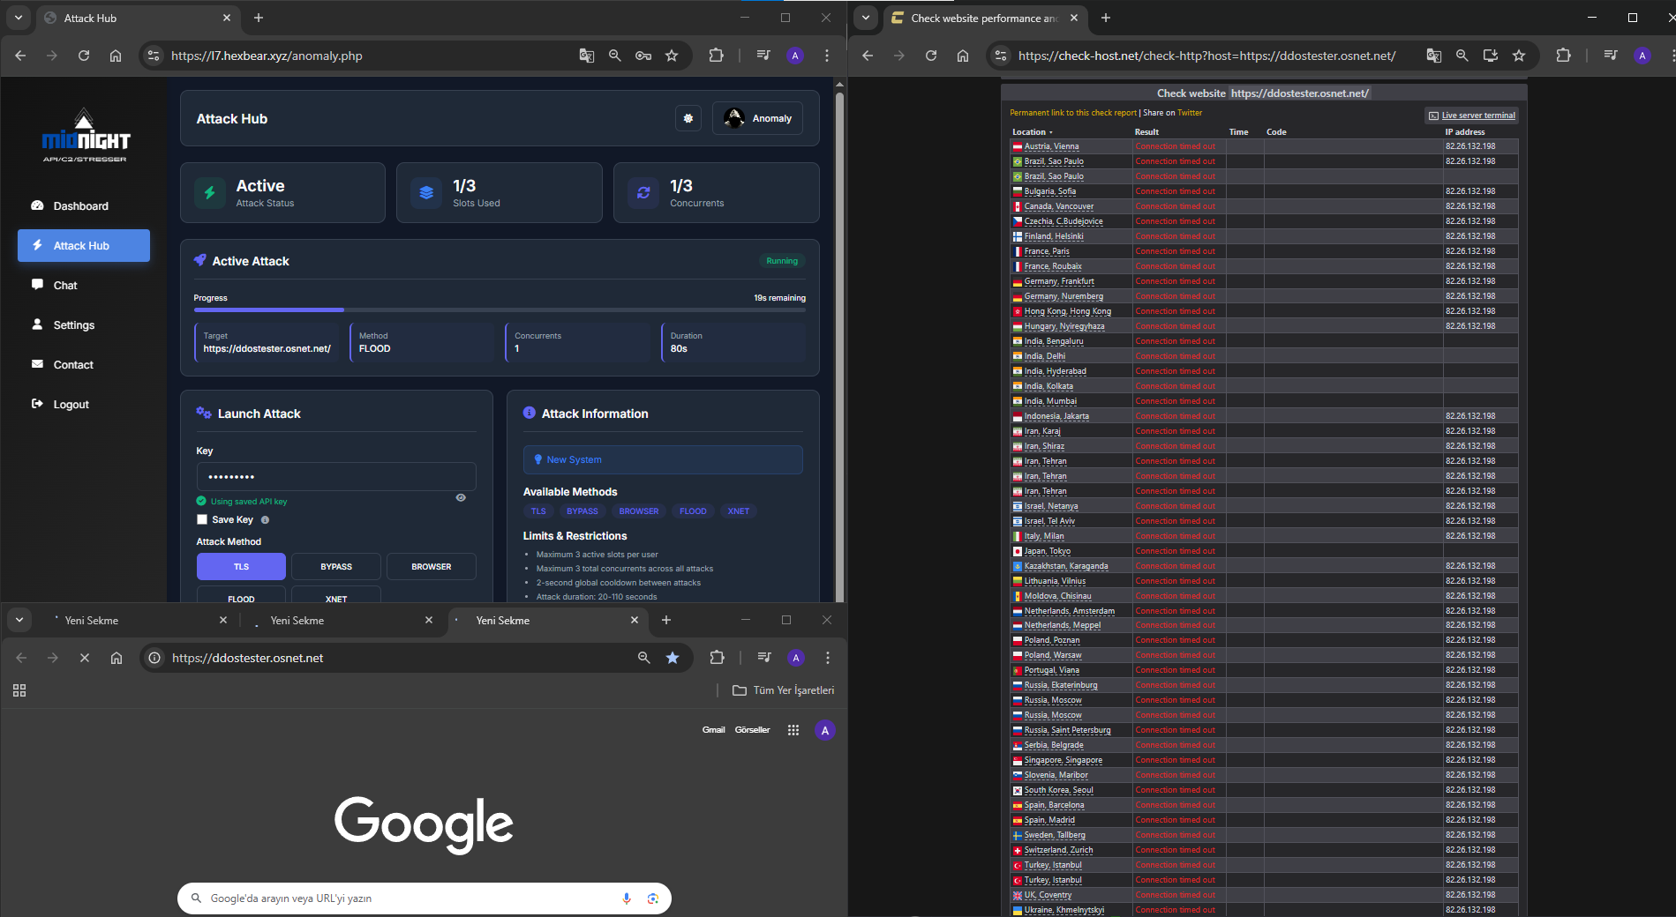The height and width of the screenshot is (917, 1676).
Task: Go back in the check-host window
Action: click(868, 56)
